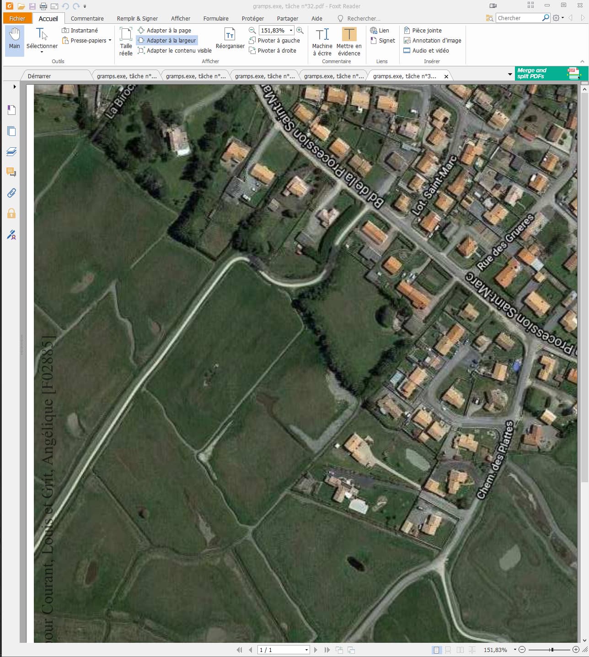The height and width of the screenshot is (657, 589).
Task: Go to the first page
Action: pos(239,650)
